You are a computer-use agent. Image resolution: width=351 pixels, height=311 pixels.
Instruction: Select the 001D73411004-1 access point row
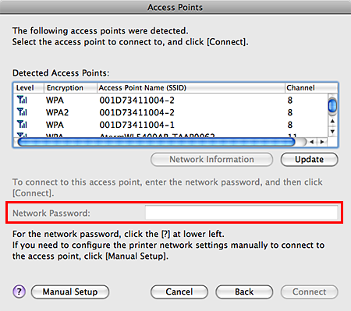point(171,125)
